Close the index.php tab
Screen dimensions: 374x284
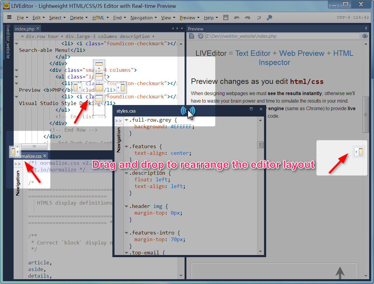(x=38, y=29)
